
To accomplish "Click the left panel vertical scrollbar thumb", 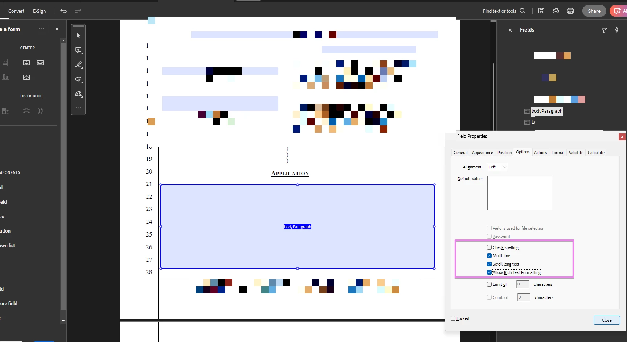I will tap(63, 177).
